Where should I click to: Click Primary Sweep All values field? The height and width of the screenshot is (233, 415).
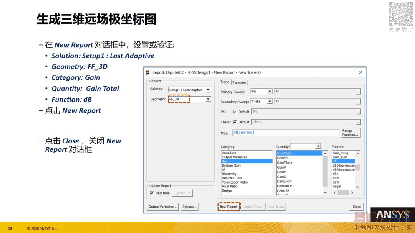[x=315, y=91]
